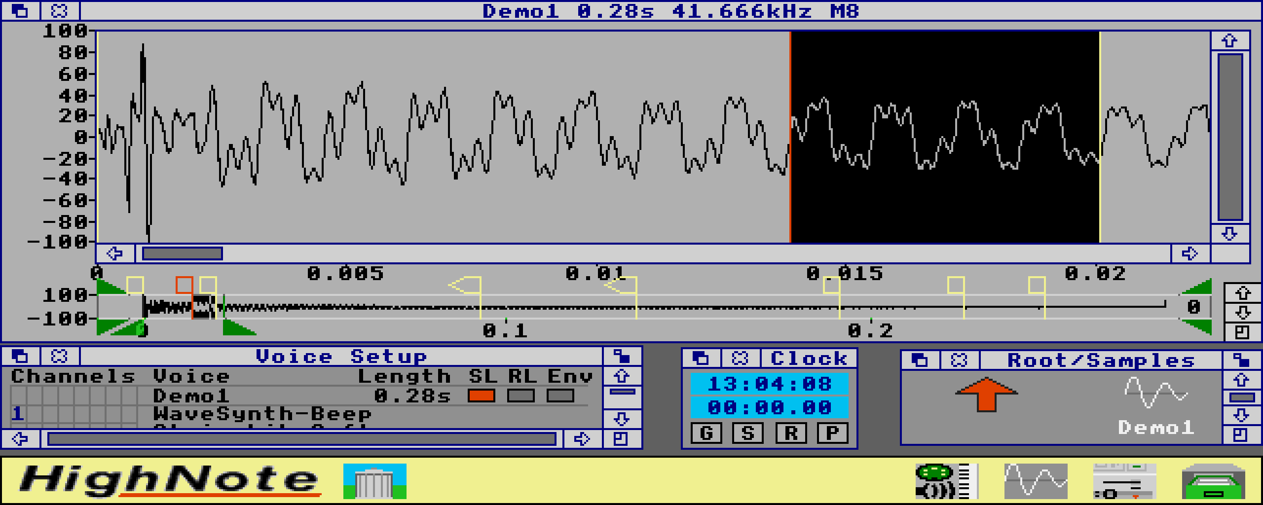Click the Demo1 window depth gadget
This screenshot has width=1263, height=505.
coord(20,11)
